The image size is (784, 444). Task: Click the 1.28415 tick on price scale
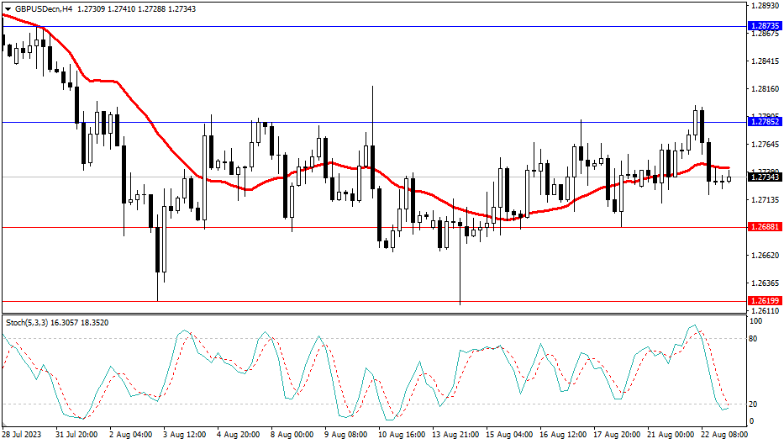coord(764,61)
